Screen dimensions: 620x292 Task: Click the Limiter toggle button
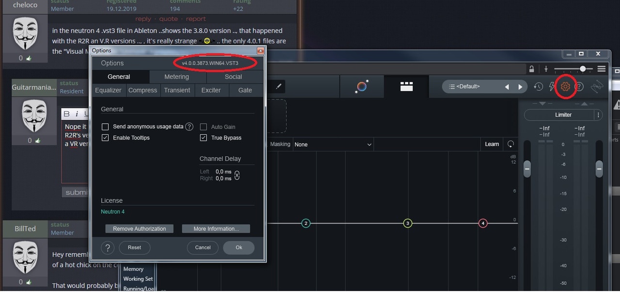[559, 115]
